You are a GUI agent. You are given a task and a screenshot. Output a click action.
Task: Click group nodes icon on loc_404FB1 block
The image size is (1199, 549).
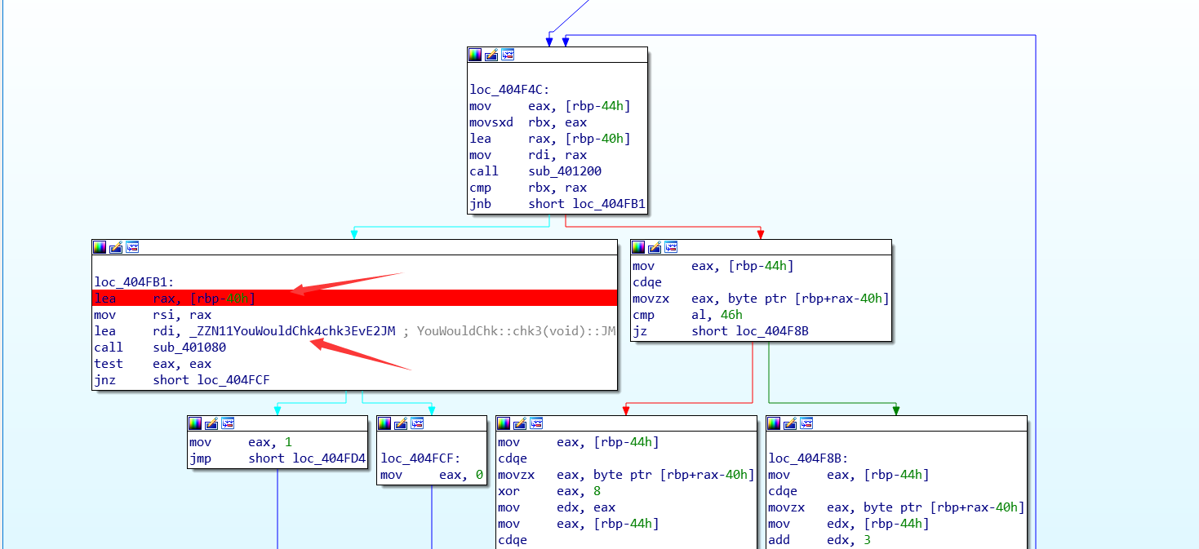pyautogui.click(x=132, y=247)
